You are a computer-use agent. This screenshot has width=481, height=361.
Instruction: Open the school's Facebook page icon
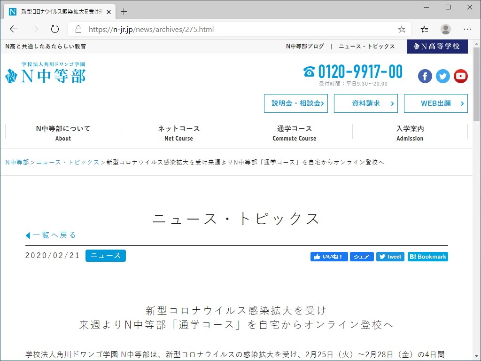[425, 76]
